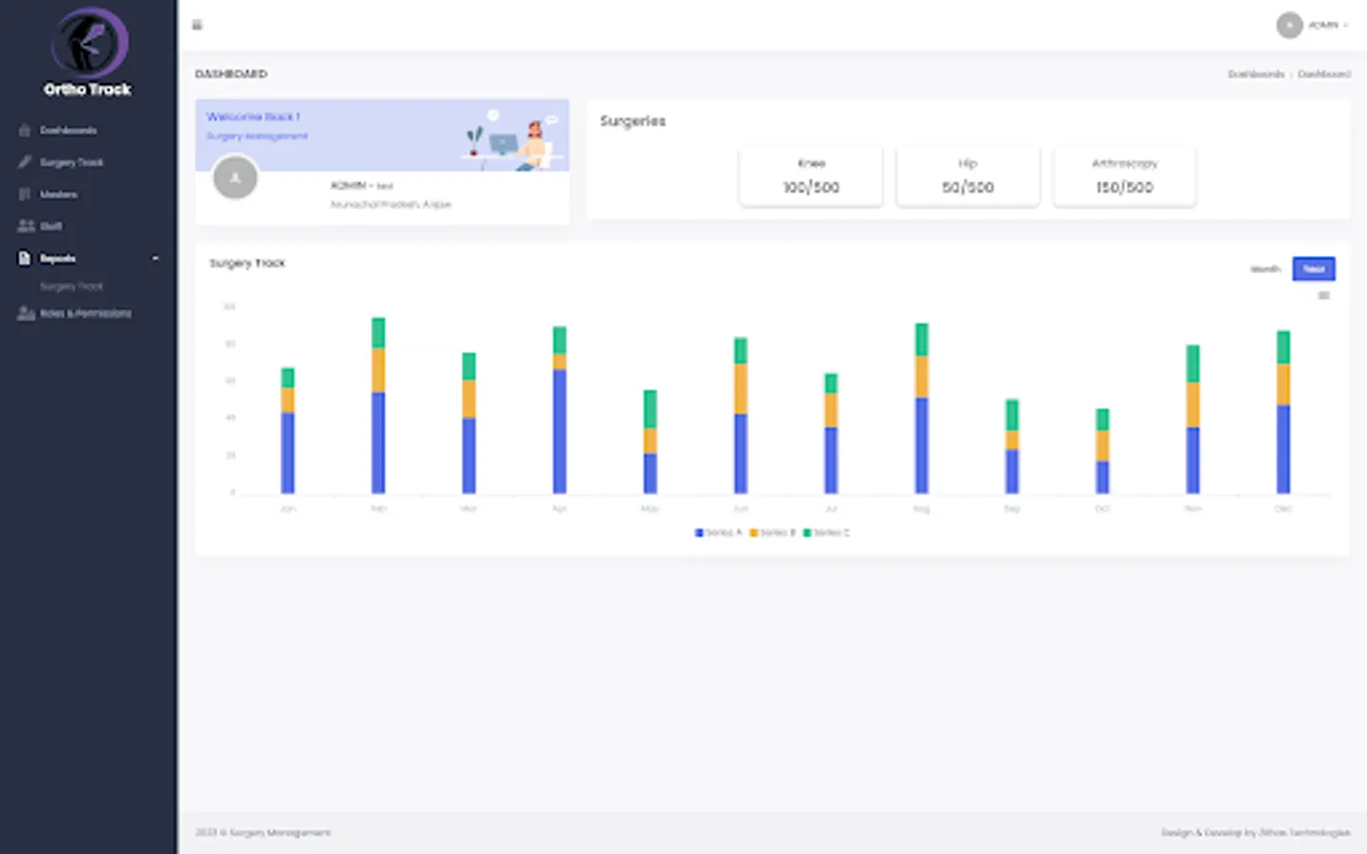Click the DASHBOARD page heading
Image resolution: width=1367 pixels, height=854 pixels.
pyautogui.click(x=231, y=74)
